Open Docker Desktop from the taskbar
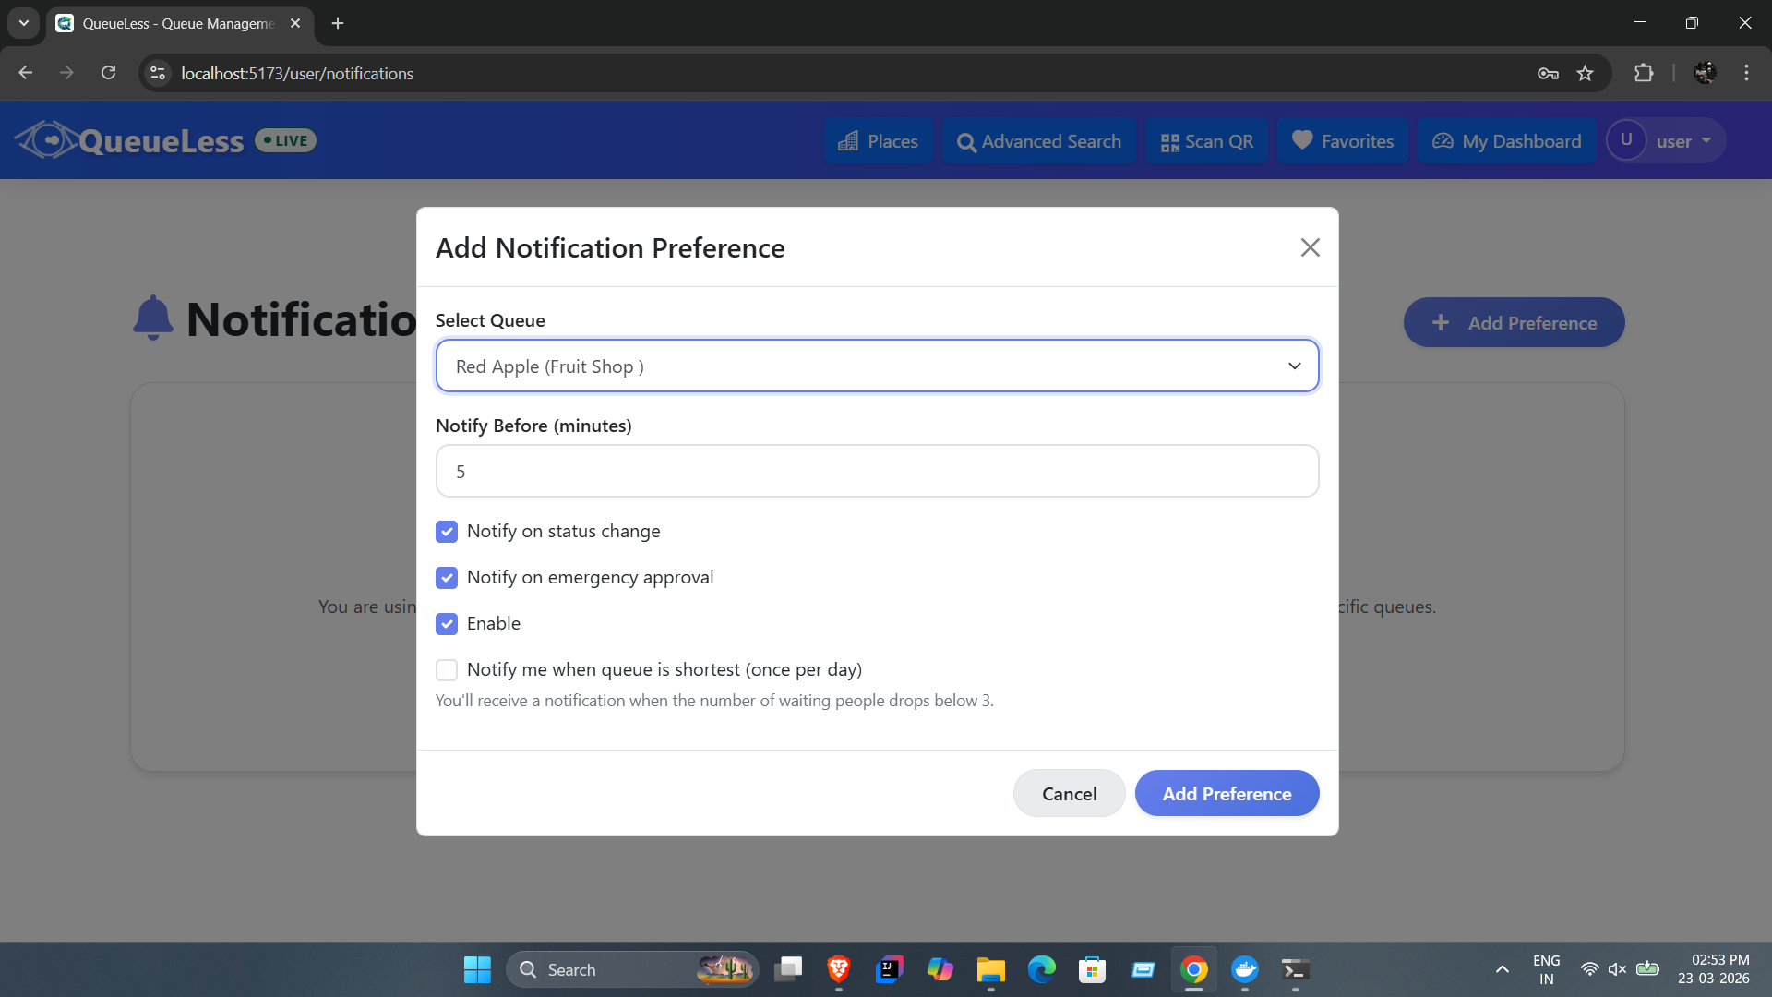 1245,969
